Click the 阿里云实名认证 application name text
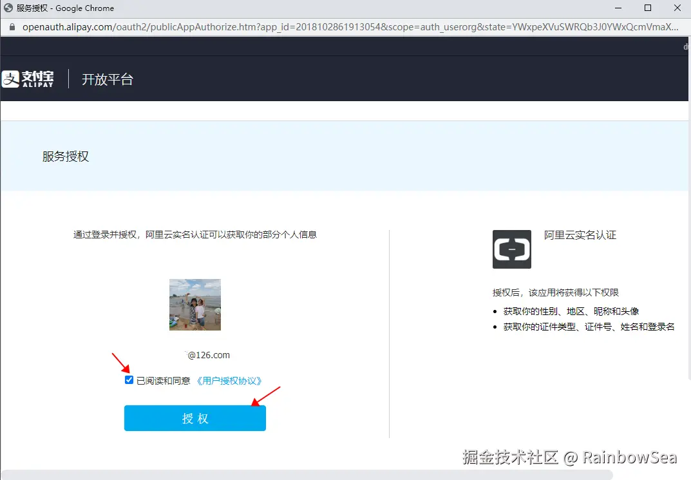691x480 pixels. click(x=580, y=235)
